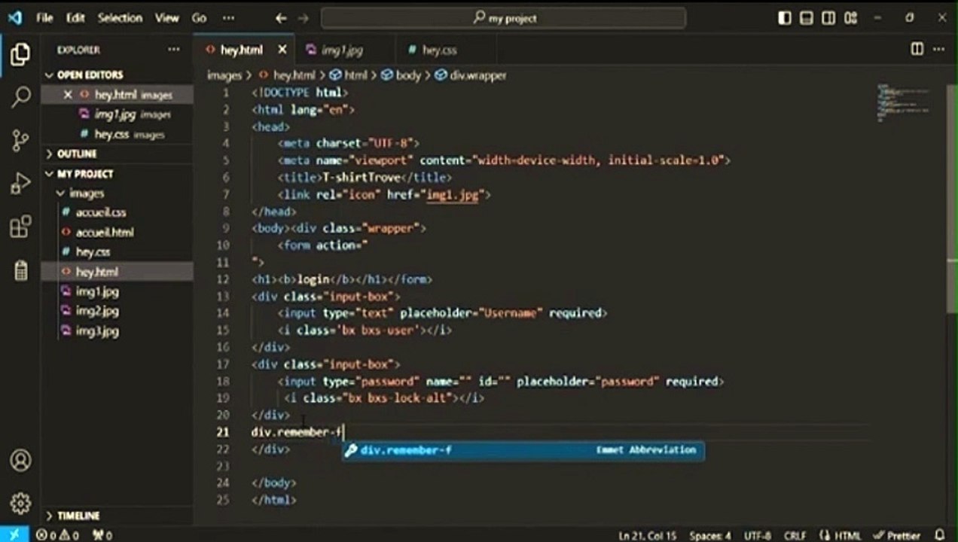Change file encoding UTF-8 in status bar
The width and height of the screenshot is (958, 542).
[756, 535]
